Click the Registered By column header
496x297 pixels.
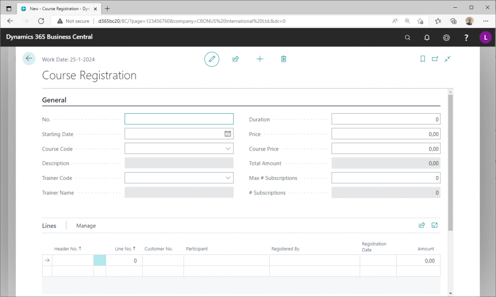click(285, 249)
